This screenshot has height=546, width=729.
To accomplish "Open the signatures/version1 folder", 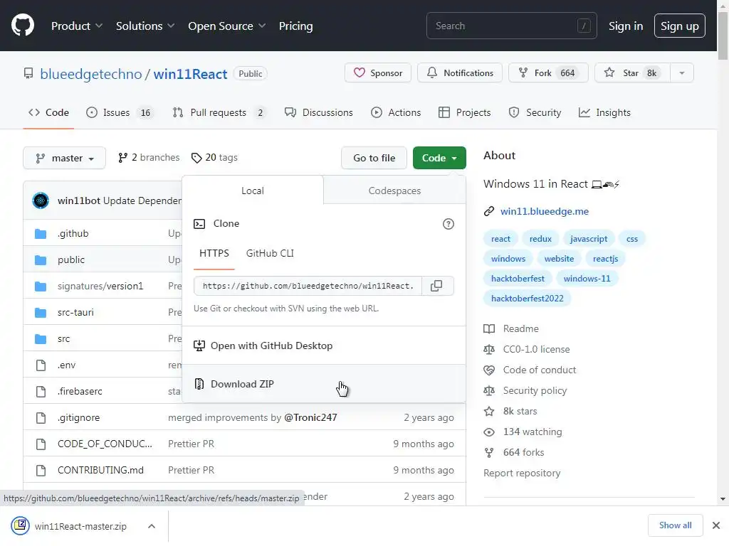I will (100, 286).
